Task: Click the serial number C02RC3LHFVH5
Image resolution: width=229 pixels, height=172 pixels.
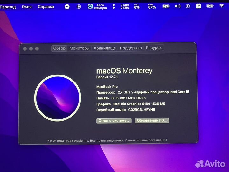Action: coord(142,110)
